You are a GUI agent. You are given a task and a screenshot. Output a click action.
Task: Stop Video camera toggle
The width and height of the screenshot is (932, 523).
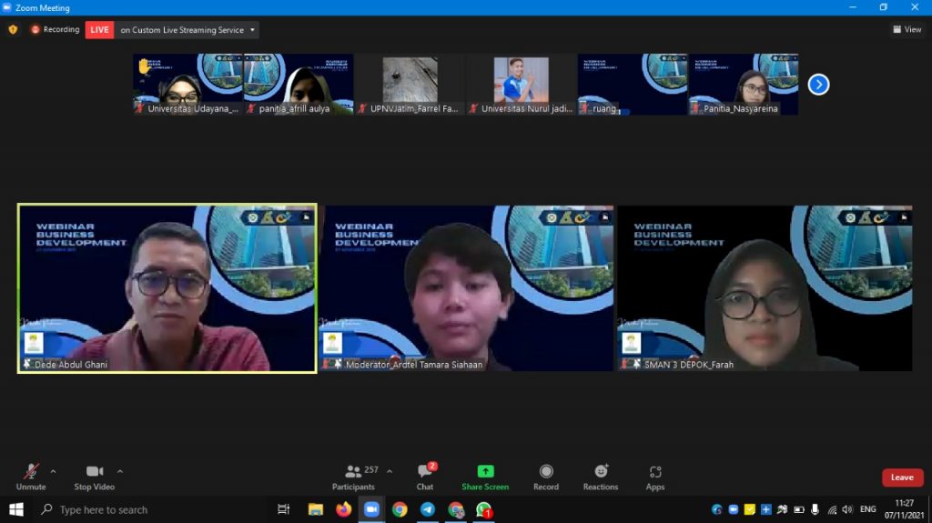pos(94,476)
